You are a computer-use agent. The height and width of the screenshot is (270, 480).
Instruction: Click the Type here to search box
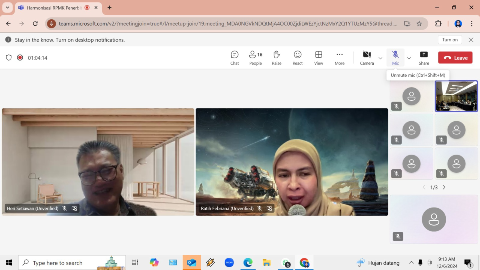(x=72, y=263)
